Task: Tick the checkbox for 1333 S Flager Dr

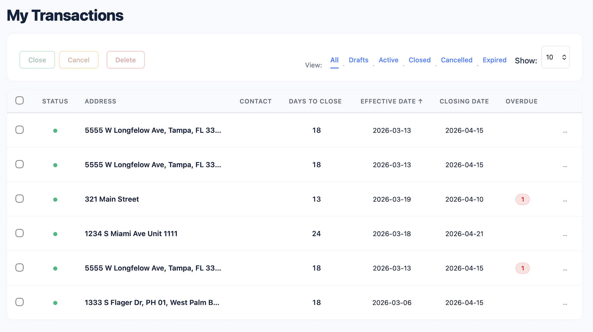Action: (x=20, y=302)
